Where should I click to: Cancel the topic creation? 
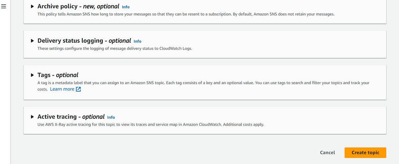click(x=328, y=152)
